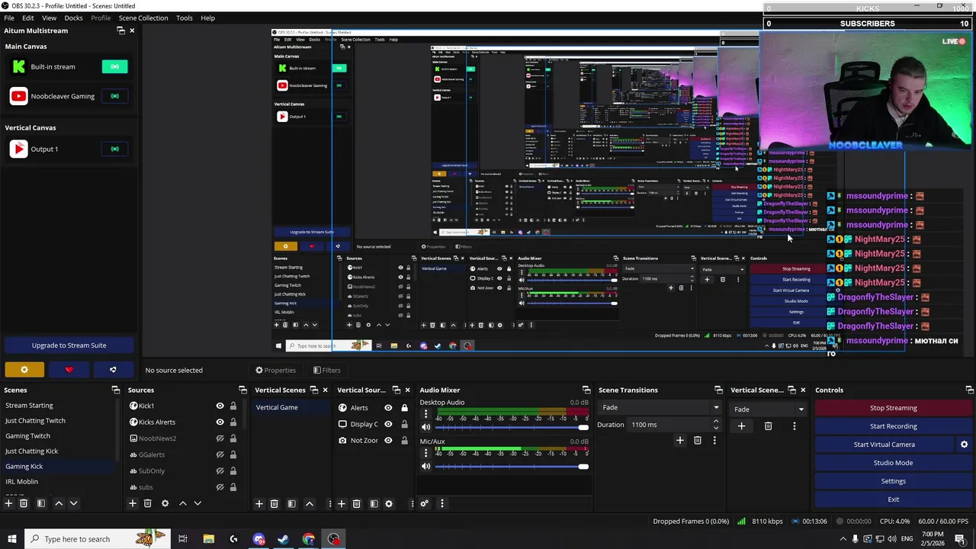Open the Docks menu
Screen dimensions: 976x549
click(x=73, y=18)
